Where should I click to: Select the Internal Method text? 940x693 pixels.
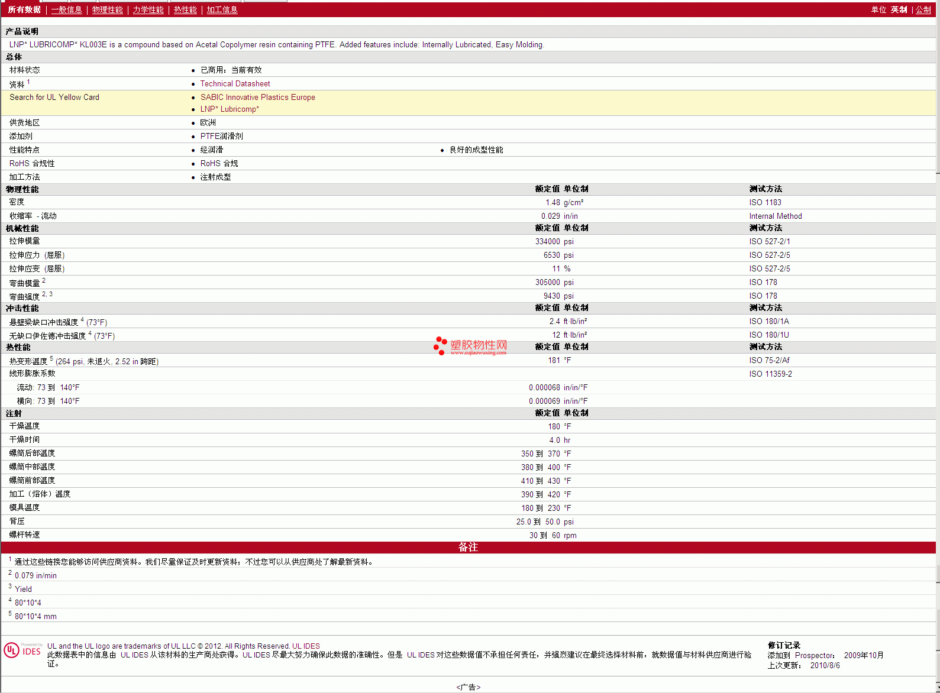(776, 216)
